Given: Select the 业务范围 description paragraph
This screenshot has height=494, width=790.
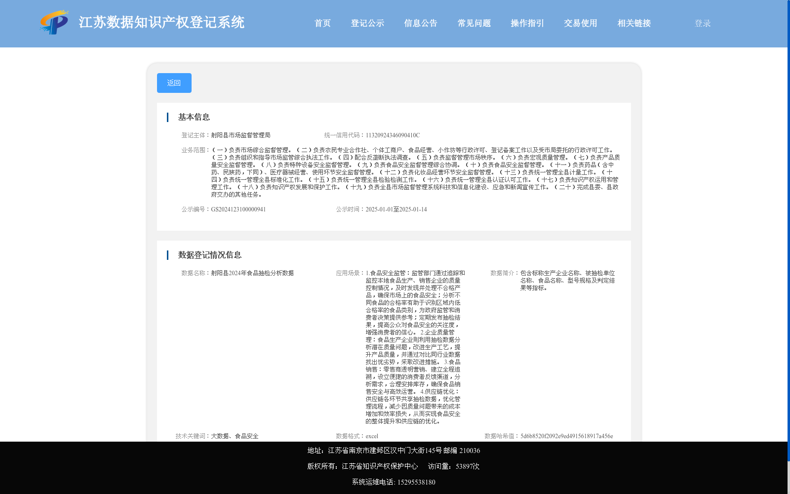Looking at the screenshot, I should pyautogui.click(x=415, y=172).
